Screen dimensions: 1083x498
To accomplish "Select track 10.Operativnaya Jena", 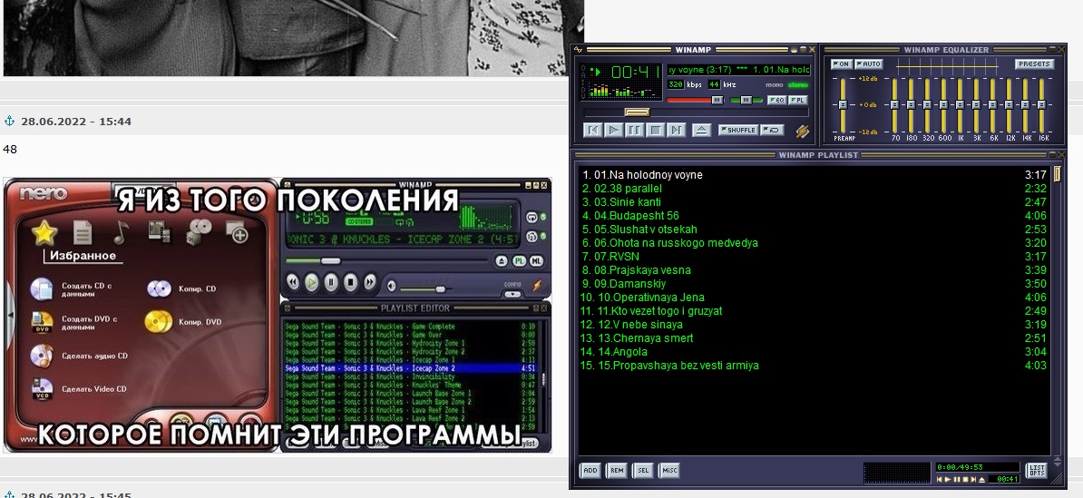I will pyautogui.click(x=815, y=298).
